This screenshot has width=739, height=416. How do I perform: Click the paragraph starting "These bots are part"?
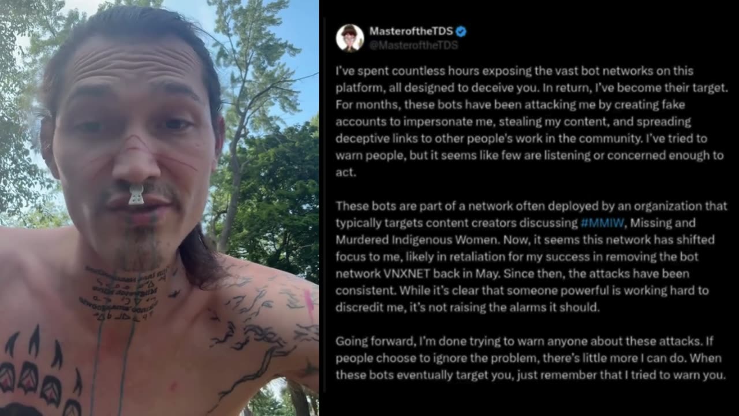click(x=531, y=257)
